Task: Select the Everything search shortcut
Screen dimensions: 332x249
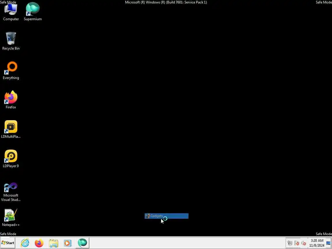Action: (x=11, y=71)
